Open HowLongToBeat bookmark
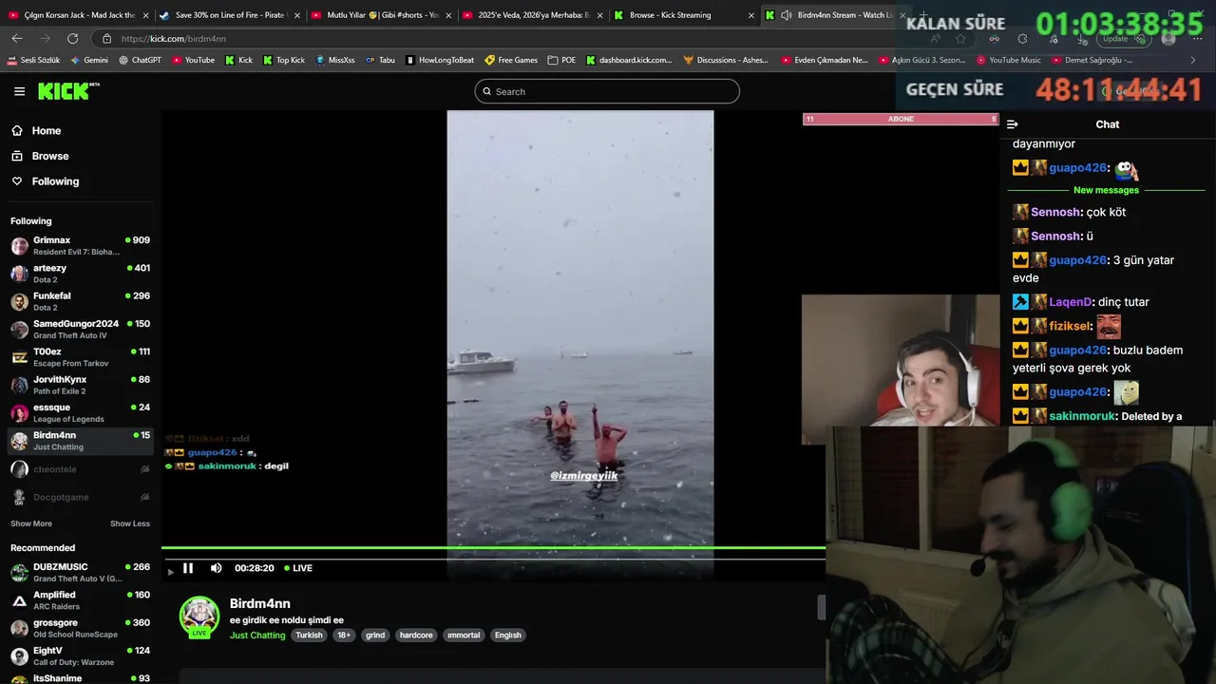 (x=440, y=60)
